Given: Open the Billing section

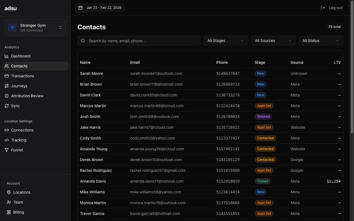Looking at the screenshot, I should pyautogui.click(x=18, y=212).
